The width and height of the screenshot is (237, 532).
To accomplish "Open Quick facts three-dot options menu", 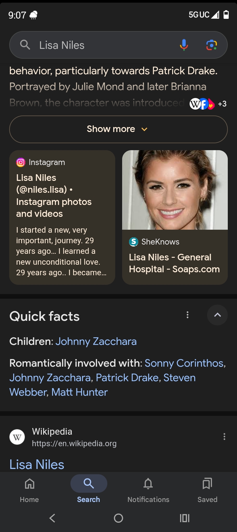I will [x=188, y=315].
